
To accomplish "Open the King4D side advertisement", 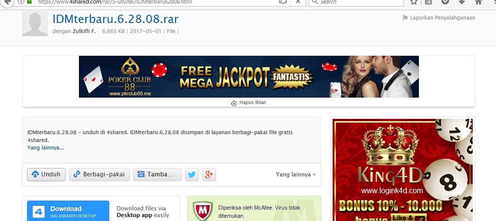I will pos(403,170).
